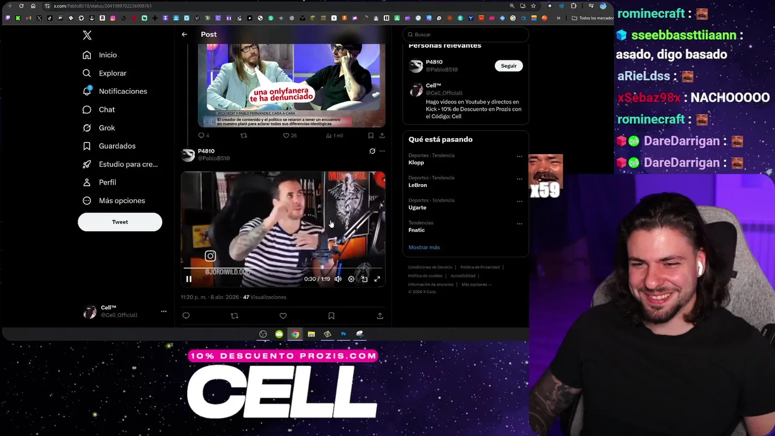
Task: Go back using the Post back arrow
Action: click(x=185, y=35)
